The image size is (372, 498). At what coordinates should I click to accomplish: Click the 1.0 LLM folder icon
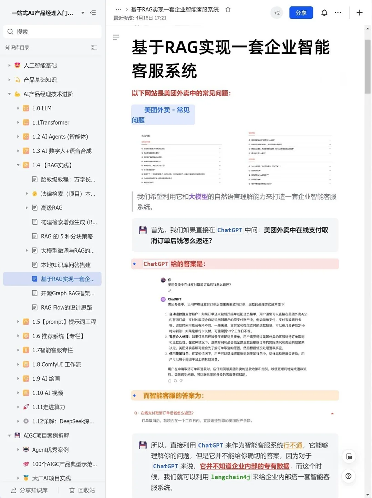coord(26,108)
